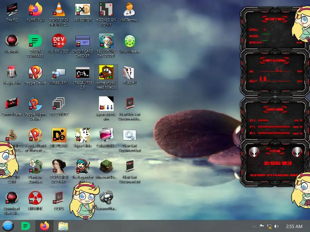This screenshot has width=310, height=232.
Task: Open the green document app in taskbar
Action: click(x=25, y=226)
